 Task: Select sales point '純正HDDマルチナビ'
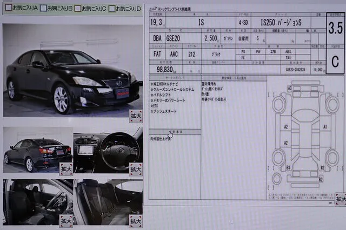164,84
